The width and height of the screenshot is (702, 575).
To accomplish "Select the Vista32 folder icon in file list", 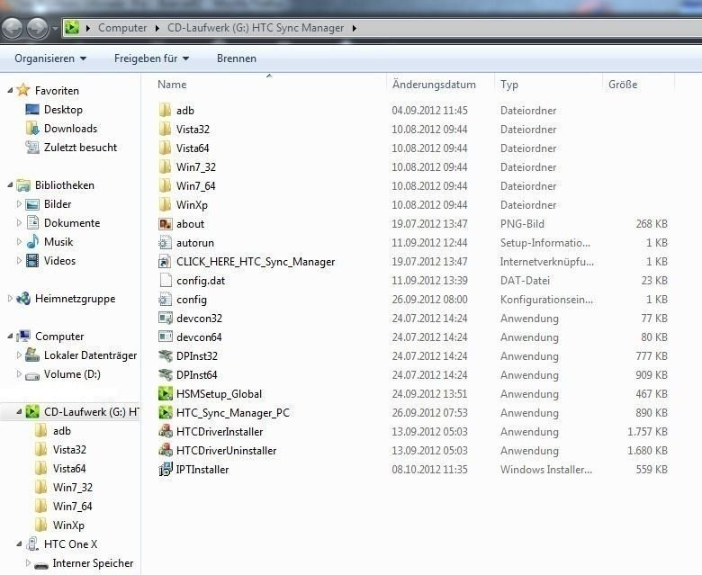I will pos(165,130).
